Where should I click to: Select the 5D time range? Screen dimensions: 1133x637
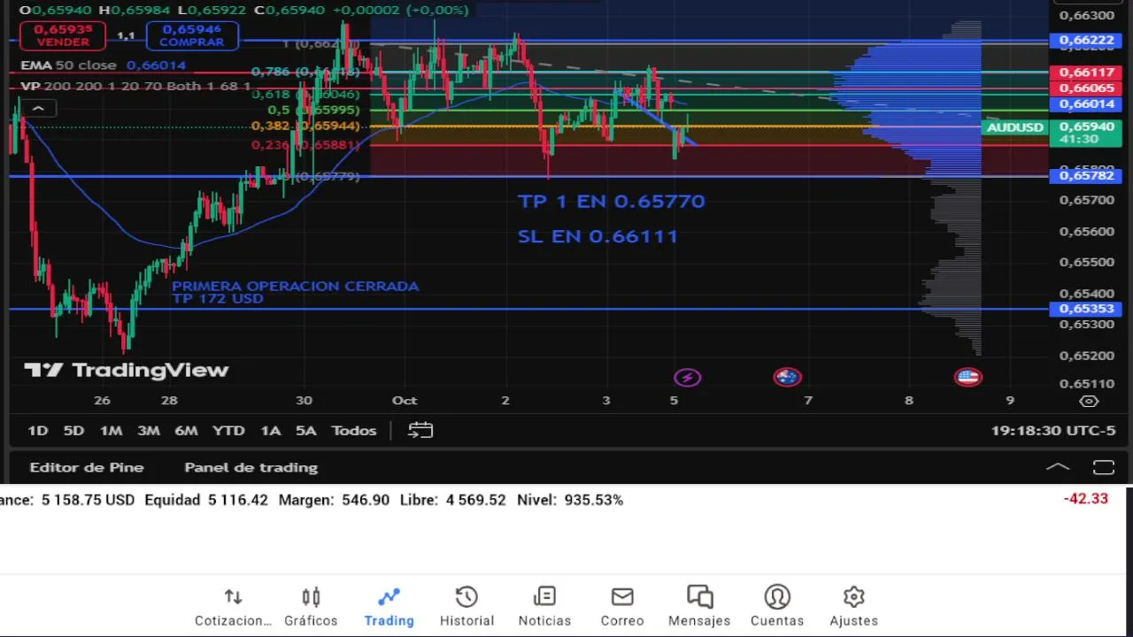tap(73, 431)
